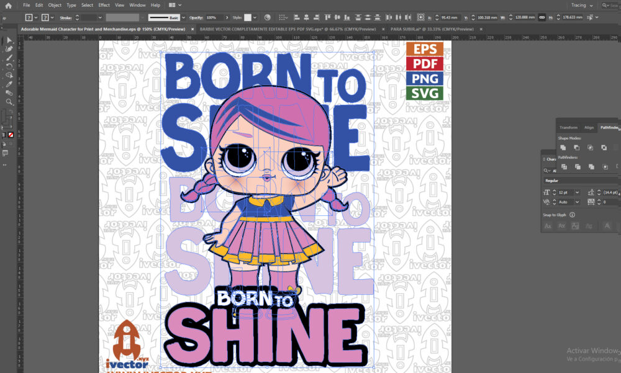Click Vertical Distribute Top icon

[x=358, y=17]
